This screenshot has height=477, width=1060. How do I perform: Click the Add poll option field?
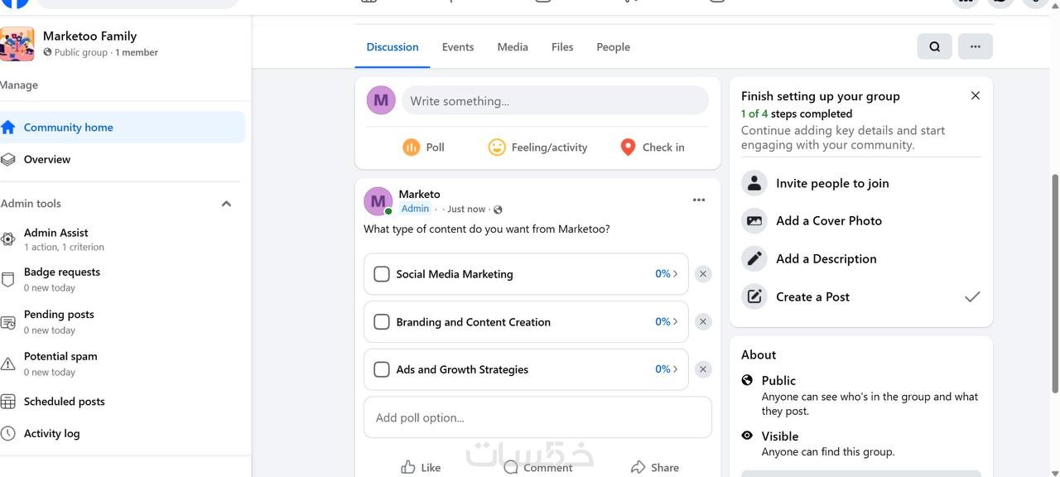[537, 417]
